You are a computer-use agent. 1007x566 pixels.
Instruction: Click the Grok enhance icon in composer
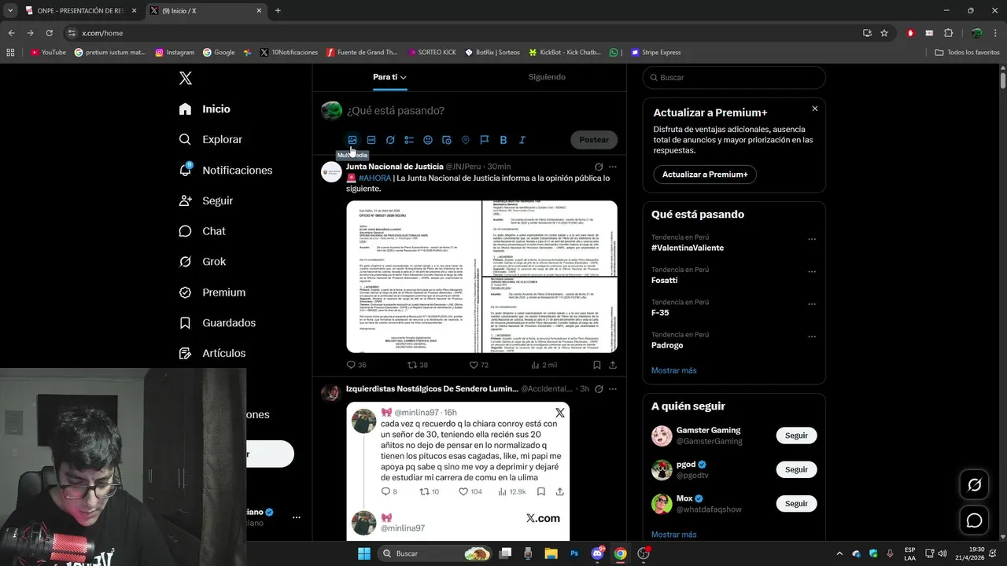pos(390,140)
